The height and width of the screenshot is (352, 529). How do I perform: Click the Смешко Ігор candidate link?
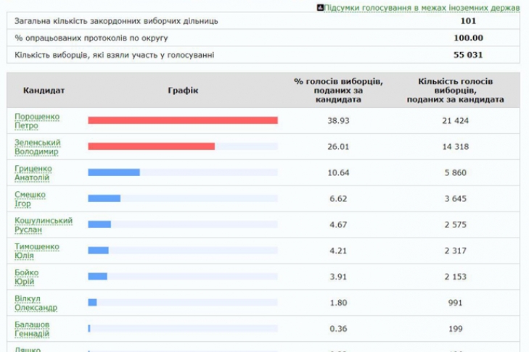click(30, 199)
